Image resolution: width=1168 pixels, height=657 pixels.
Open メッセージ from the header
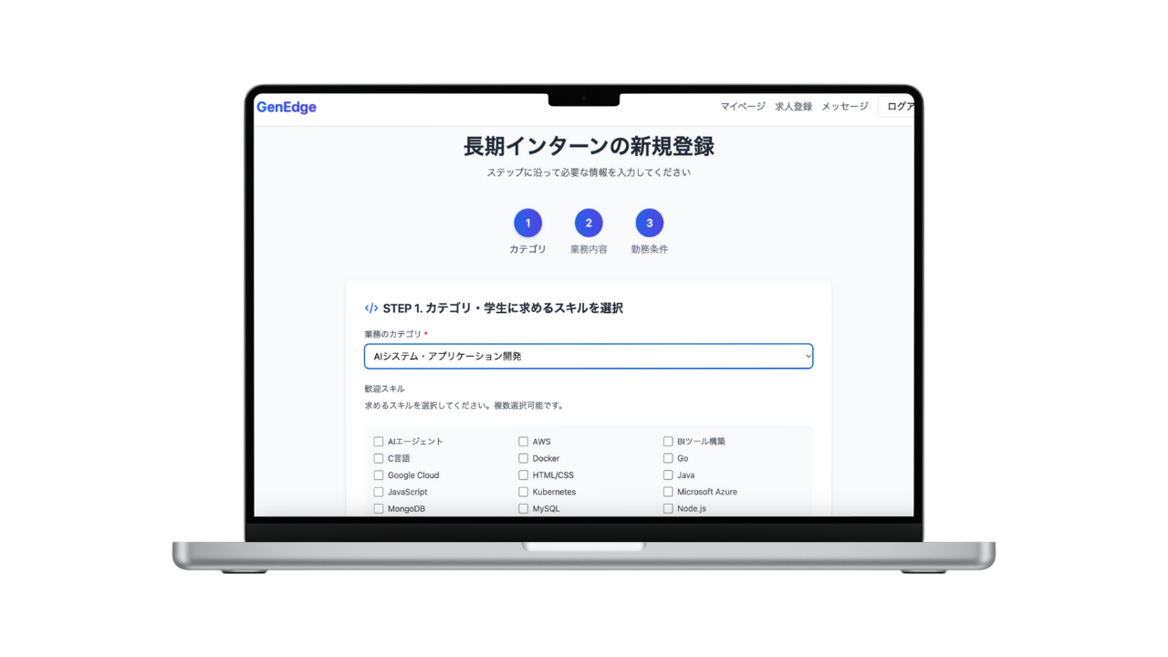coord(844,107)
